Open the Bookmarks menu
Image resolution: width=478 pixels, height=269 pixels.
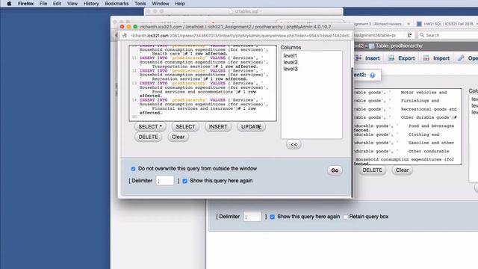(x=117, y=4)
